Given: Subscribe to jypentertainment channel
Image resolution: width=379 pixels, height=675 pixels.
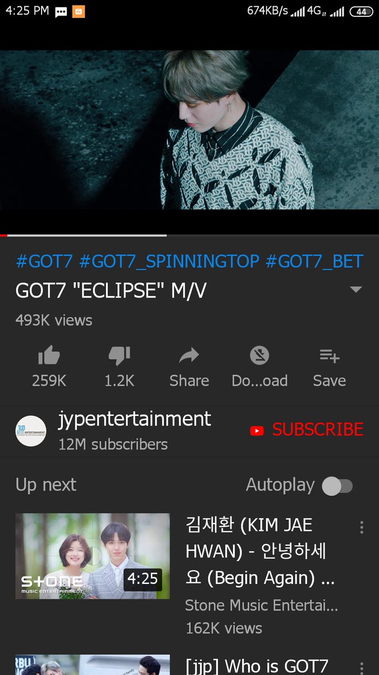Looking at the screenshot, I should point(307,430).
